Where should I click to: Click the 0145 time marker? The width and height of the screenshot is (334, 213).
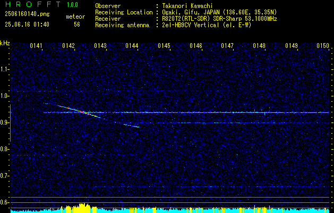click(x=164, y=46)
